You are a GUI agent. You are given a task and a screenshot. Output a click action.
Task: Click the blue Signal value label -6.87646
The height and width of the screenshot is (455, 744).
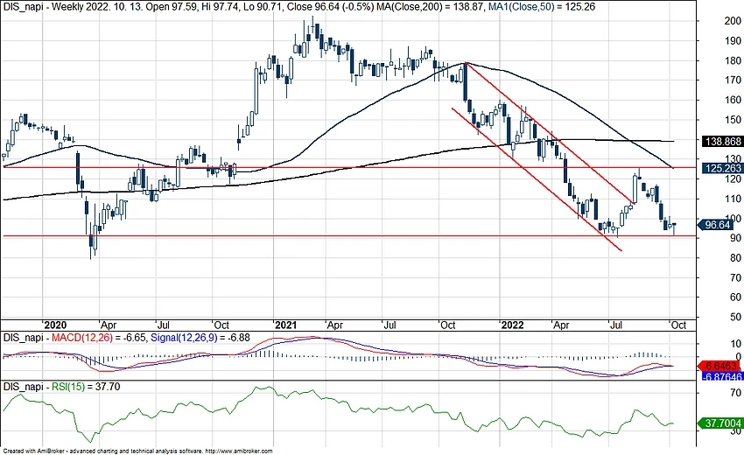coord(721,376)
